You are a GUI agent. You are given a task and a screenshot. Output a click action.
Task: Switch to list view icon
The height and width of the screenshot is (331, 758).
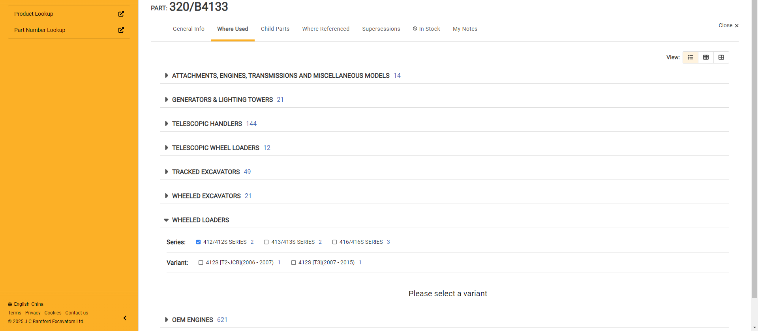pyautogui.click(x=690, y=57)
